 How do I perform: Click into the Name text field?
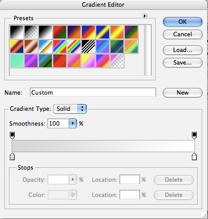pos(93,92)
